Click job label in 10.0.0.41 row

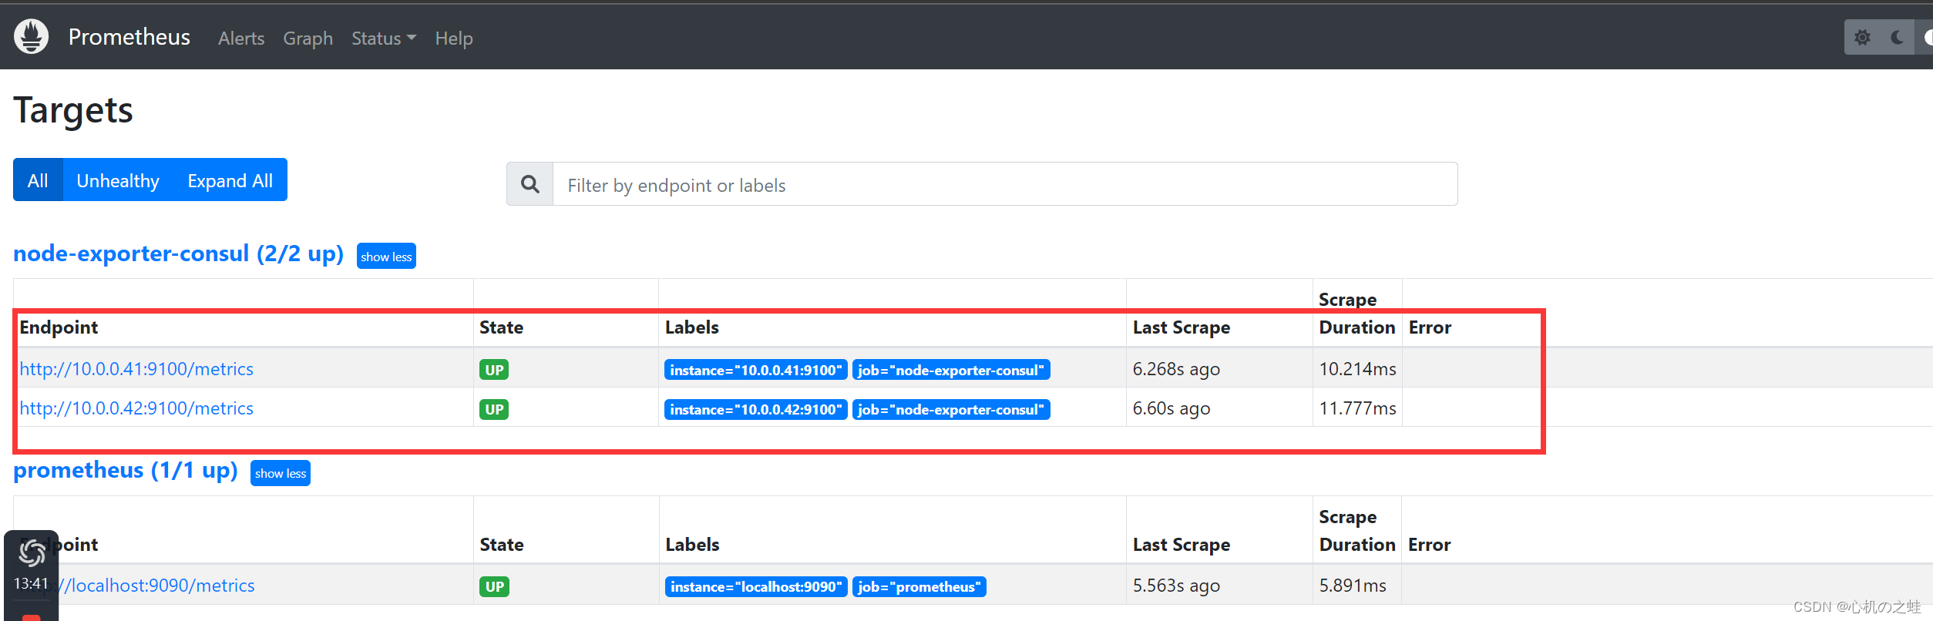[x=951, y=370]
